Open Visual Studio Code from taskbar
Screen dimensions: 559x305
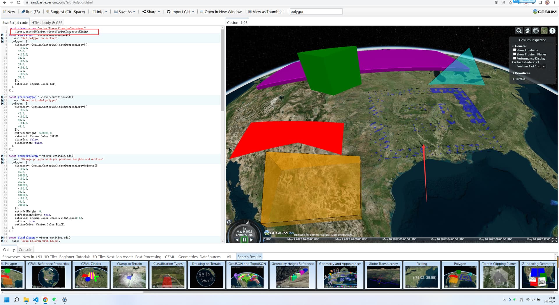point(36,300)
